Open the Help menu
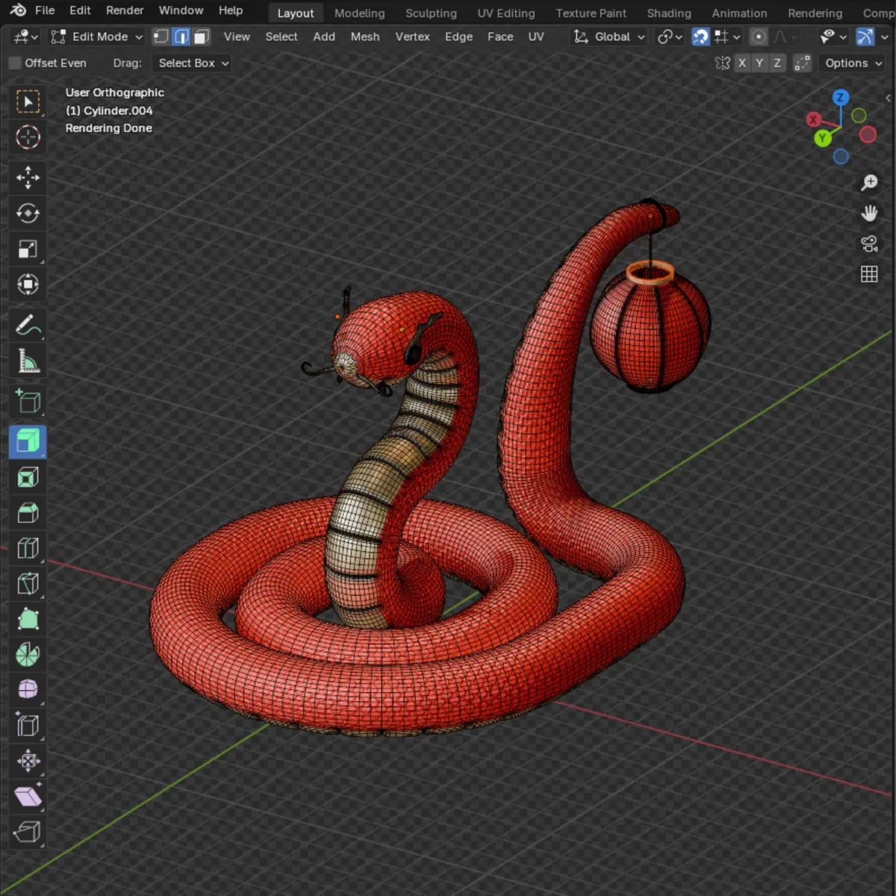Image resolution: width=896 pixels, height=896 pixels. (x=231, y=10)
